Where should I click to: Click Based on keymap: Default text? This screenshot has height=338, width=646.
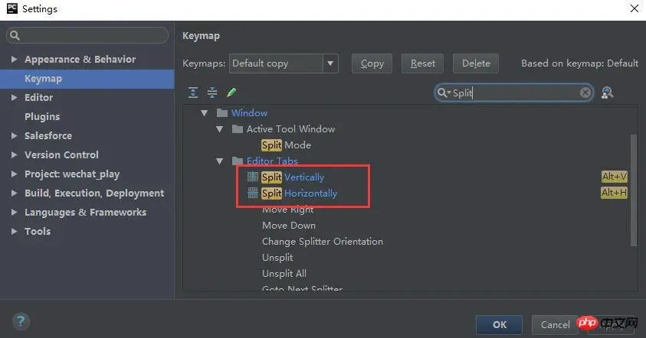click(579, 63)
